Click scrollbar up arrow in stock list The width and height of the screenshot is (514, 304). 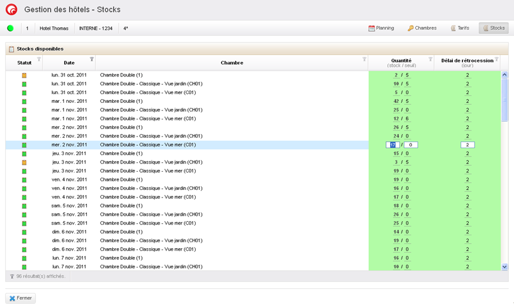click(x=504, y=75)
